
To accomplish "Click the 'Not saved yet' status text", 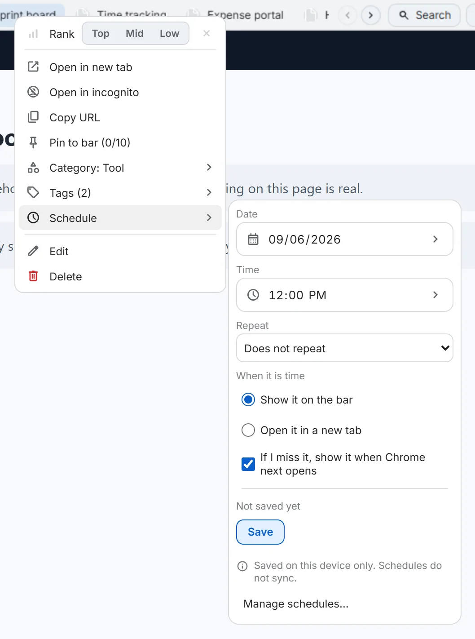I will pos(268,506).
